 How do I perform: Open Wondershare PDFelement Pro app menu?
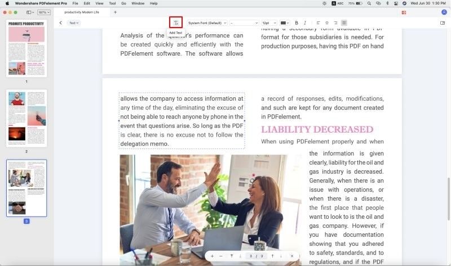click(x=41, y=3)
